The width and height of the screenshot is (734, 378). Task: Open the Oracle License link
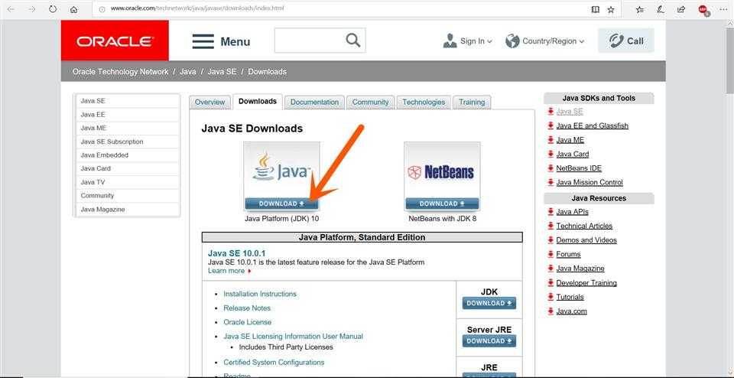pyautogui.click(x=247, y=322)
